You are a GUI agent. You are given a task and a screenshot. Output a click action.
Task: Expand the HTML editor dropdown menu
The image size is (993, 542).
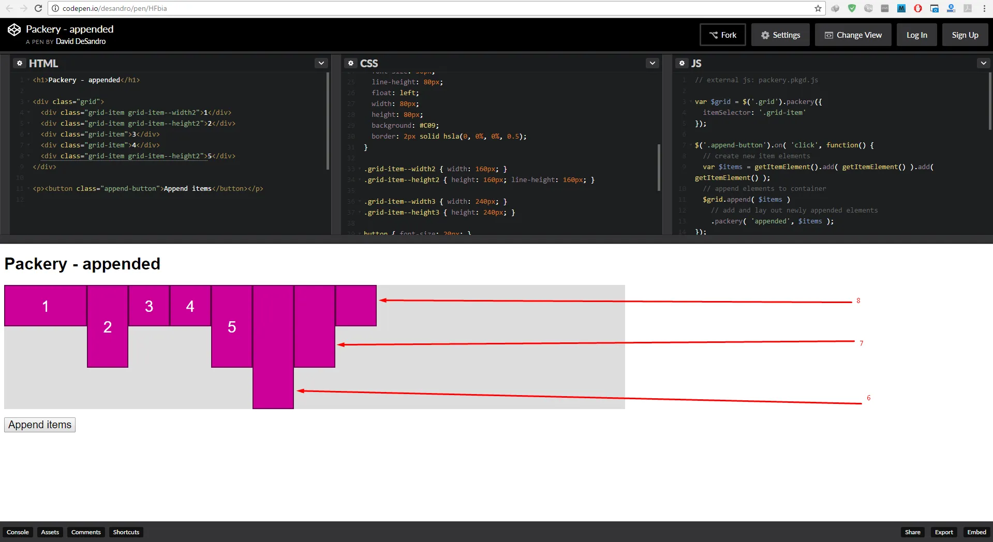click(x=321, y=63)
